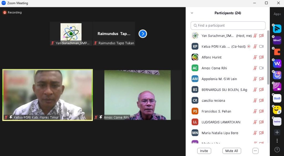Collapse the Participants panel chevron
This screenshot has height=156, width=284.
[x=192, y=13]
